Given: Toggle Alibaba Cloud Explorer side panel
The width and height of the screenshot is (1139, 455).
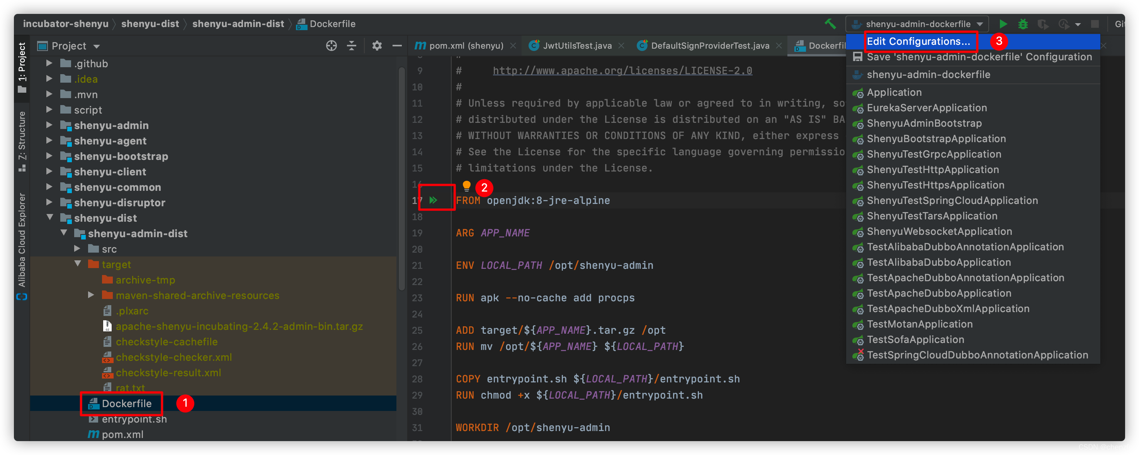Looking at the screenshot, I should pos(22,245).
